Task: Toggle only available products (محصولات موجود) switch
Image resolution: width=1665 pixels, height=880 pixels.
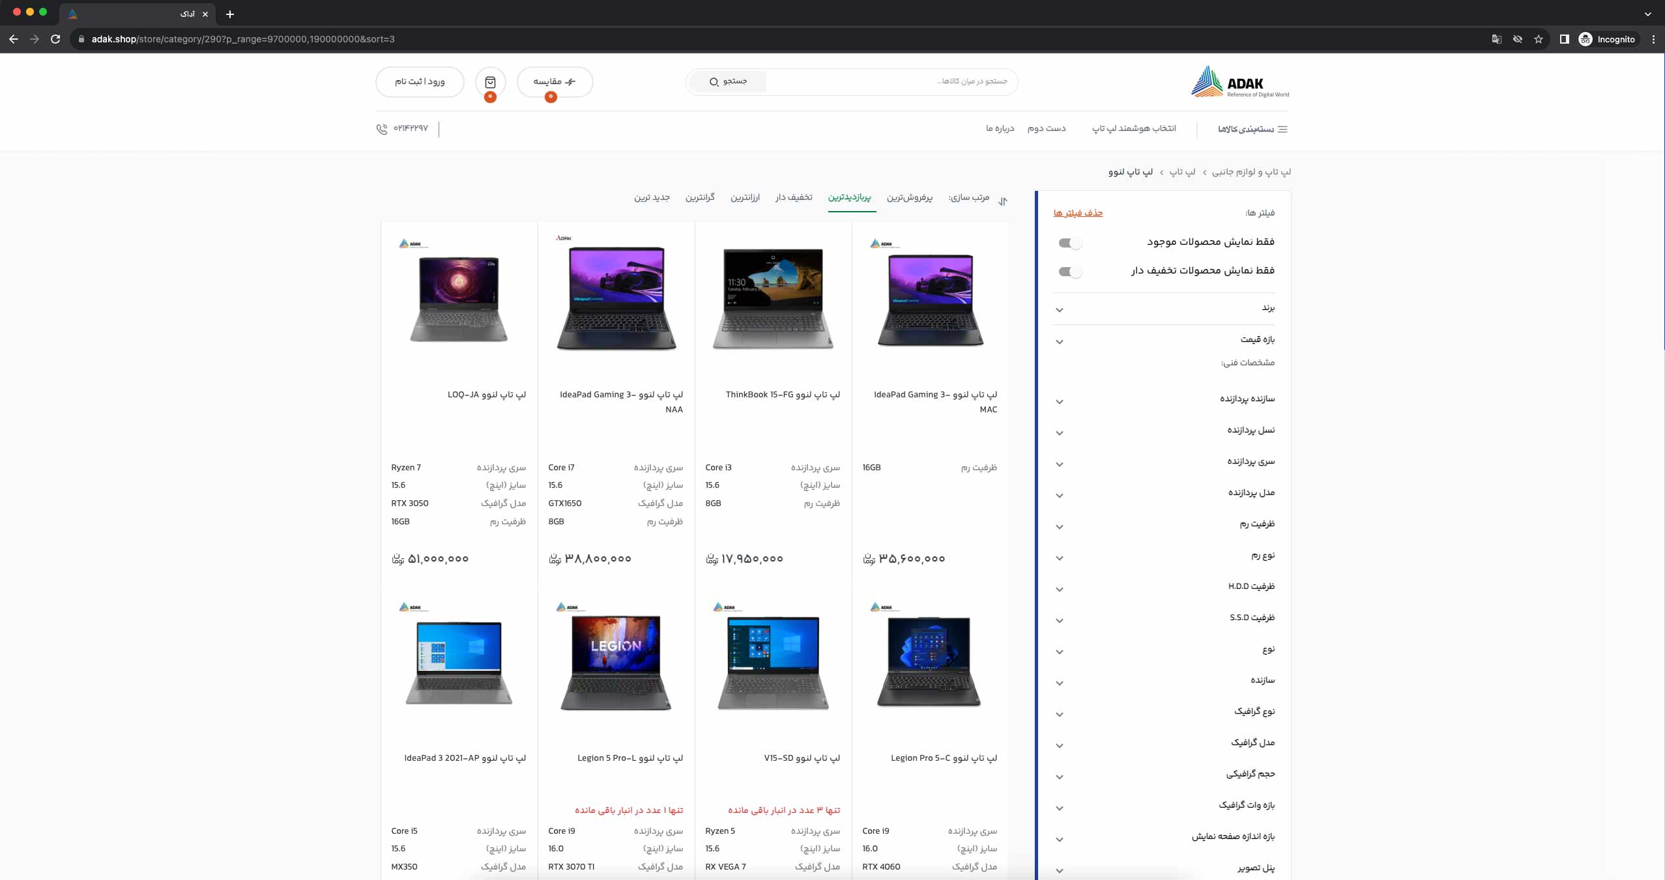Action: click(1070, 243)
